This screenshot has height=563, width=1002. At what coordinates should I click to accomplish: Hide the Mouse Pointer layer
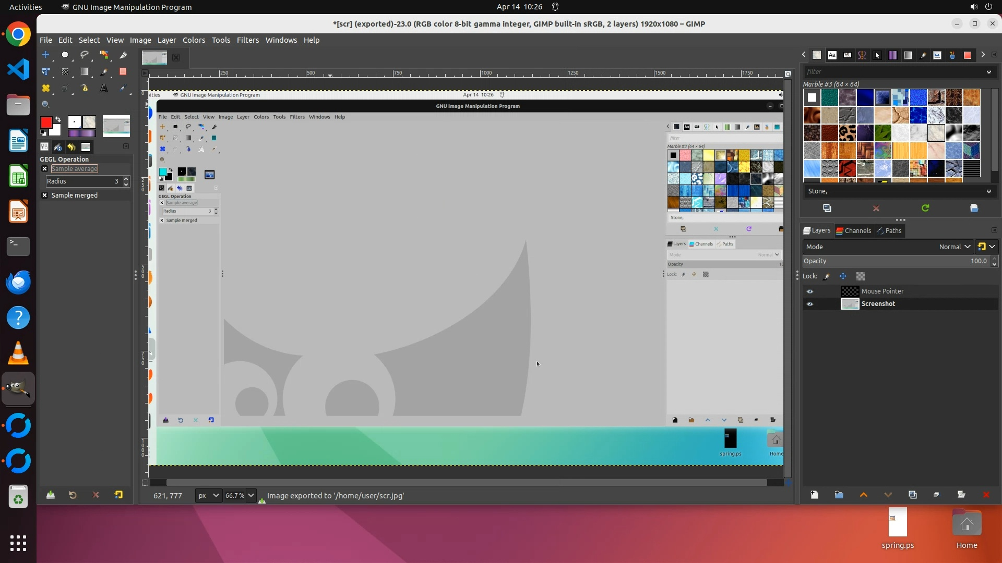[810, 291]
